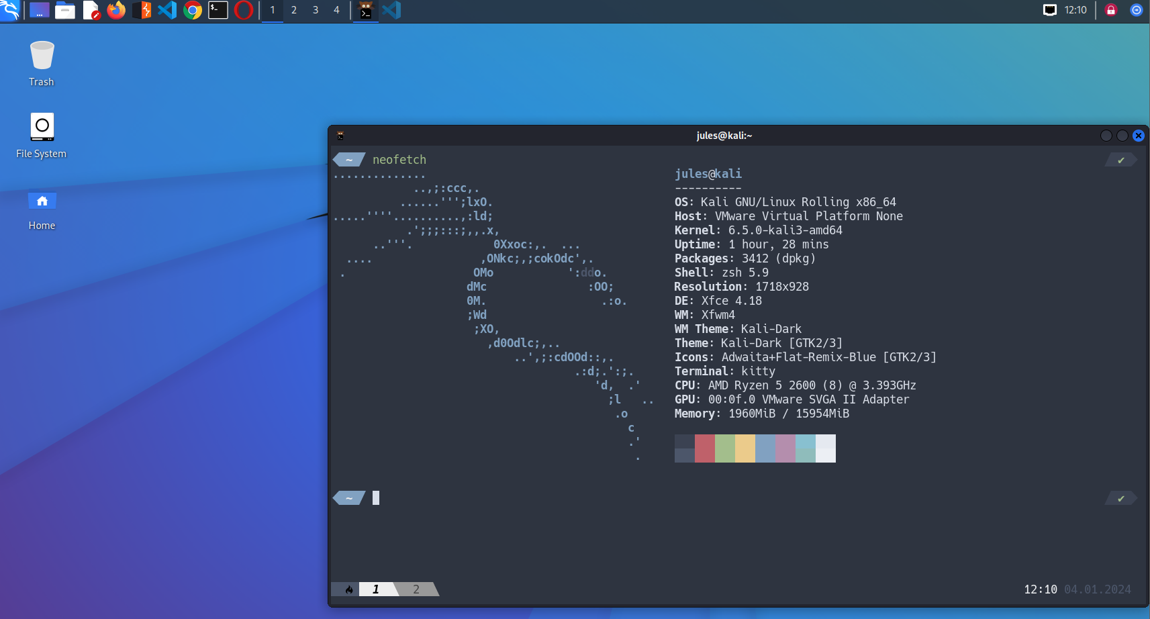Click the Theme: Kali-Dark [GTK2/3] line
The image size is (1150, 619).
coord(759,343)
